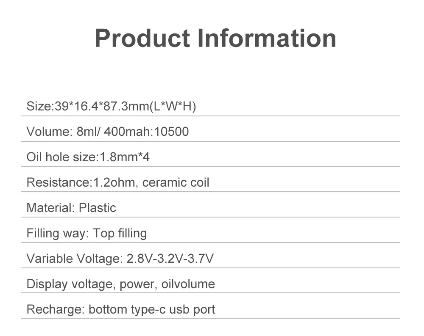Select the 'bottom type-c usb port' text
424x336 pixels.
pos(152,309)
